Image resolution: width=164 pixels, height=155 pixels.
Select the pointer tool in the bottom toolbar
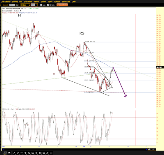(x=5, y=153)
